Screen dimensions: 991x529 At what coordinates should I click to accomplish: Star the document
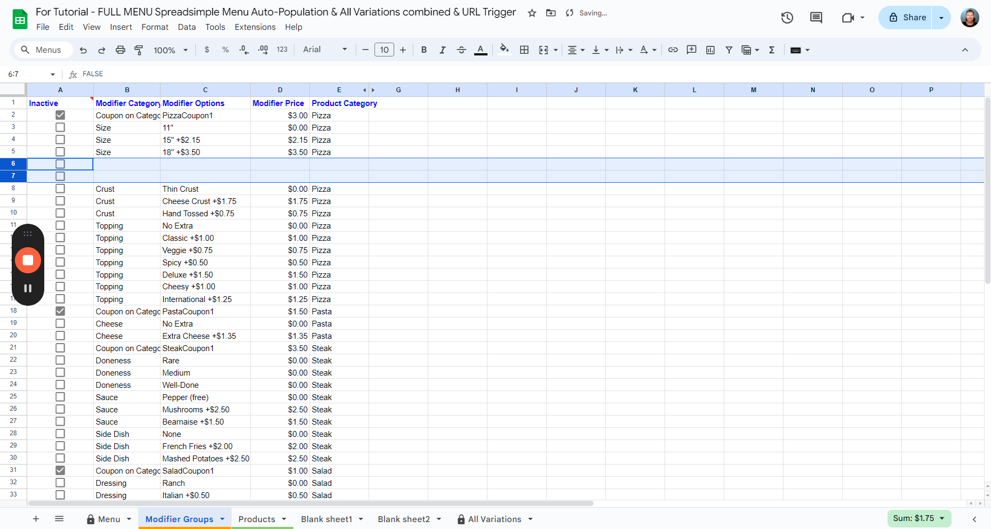pos(532,13)
